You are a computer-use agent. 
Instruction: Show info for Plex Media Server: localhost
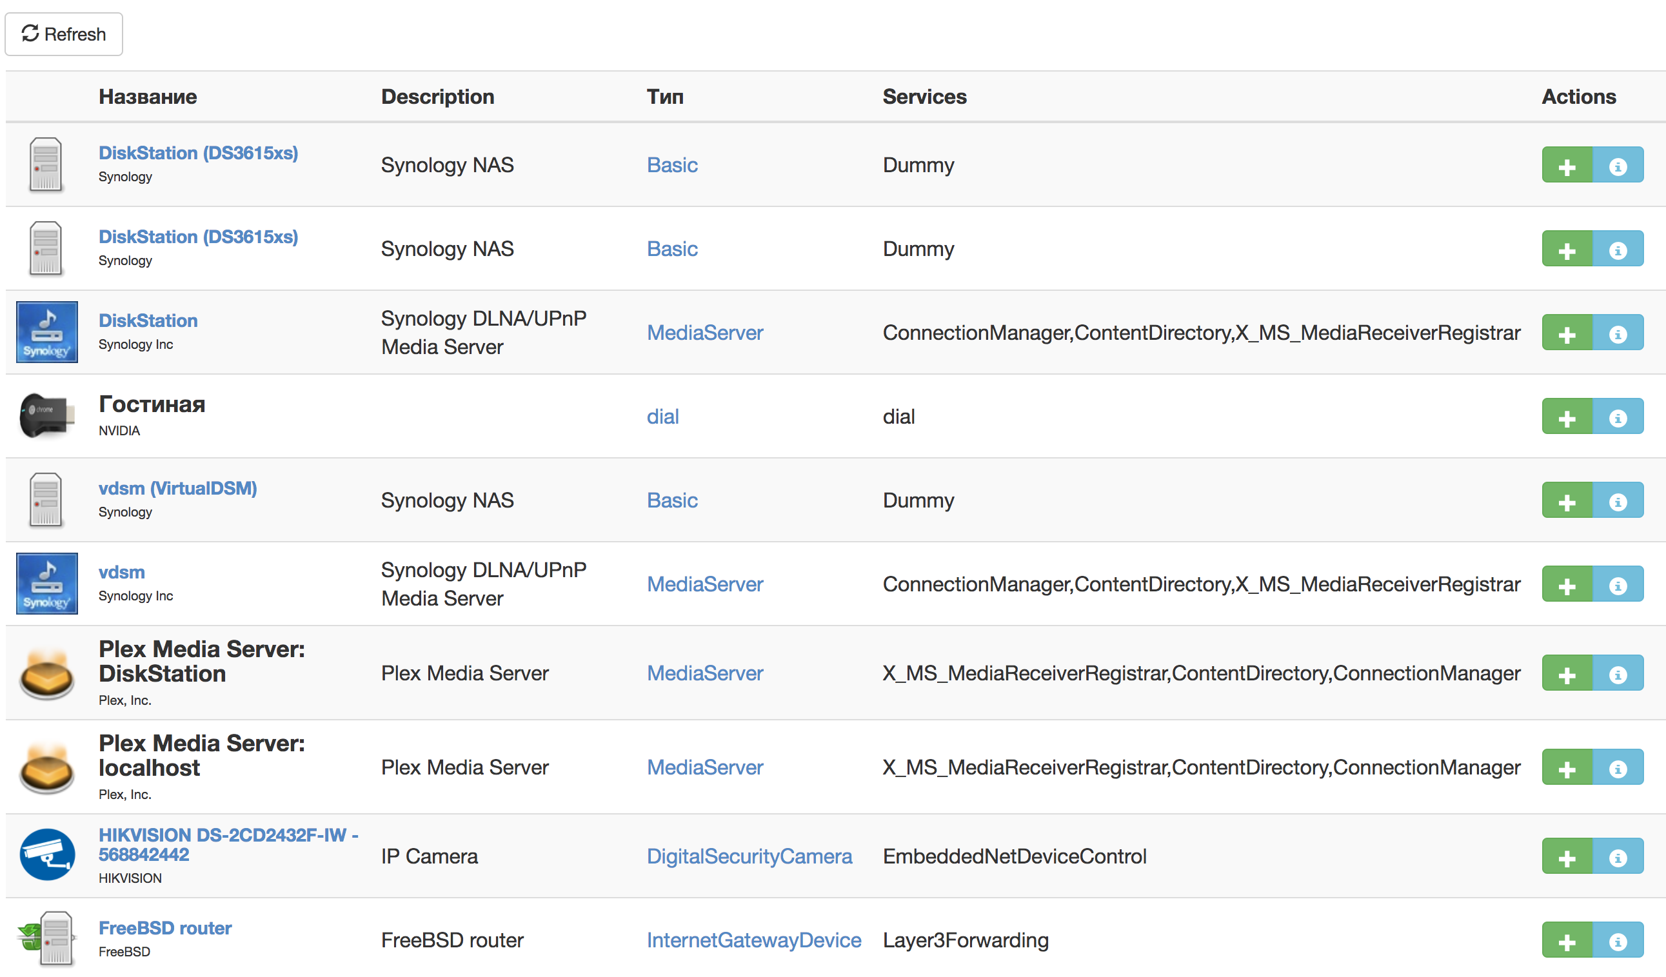pos(1617,768)
